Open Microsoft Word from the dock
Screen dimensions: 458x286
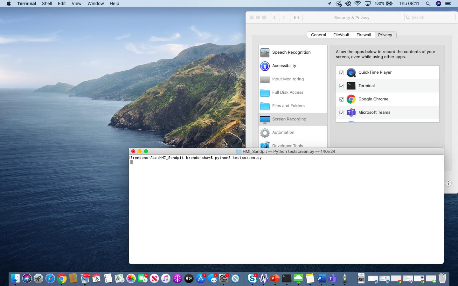click(x=322, y=279)
